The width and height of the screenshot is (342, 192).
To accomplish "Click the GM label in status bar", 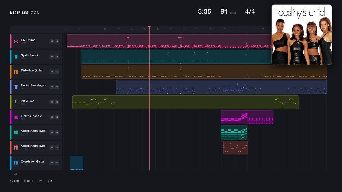I will click(50, 181).
